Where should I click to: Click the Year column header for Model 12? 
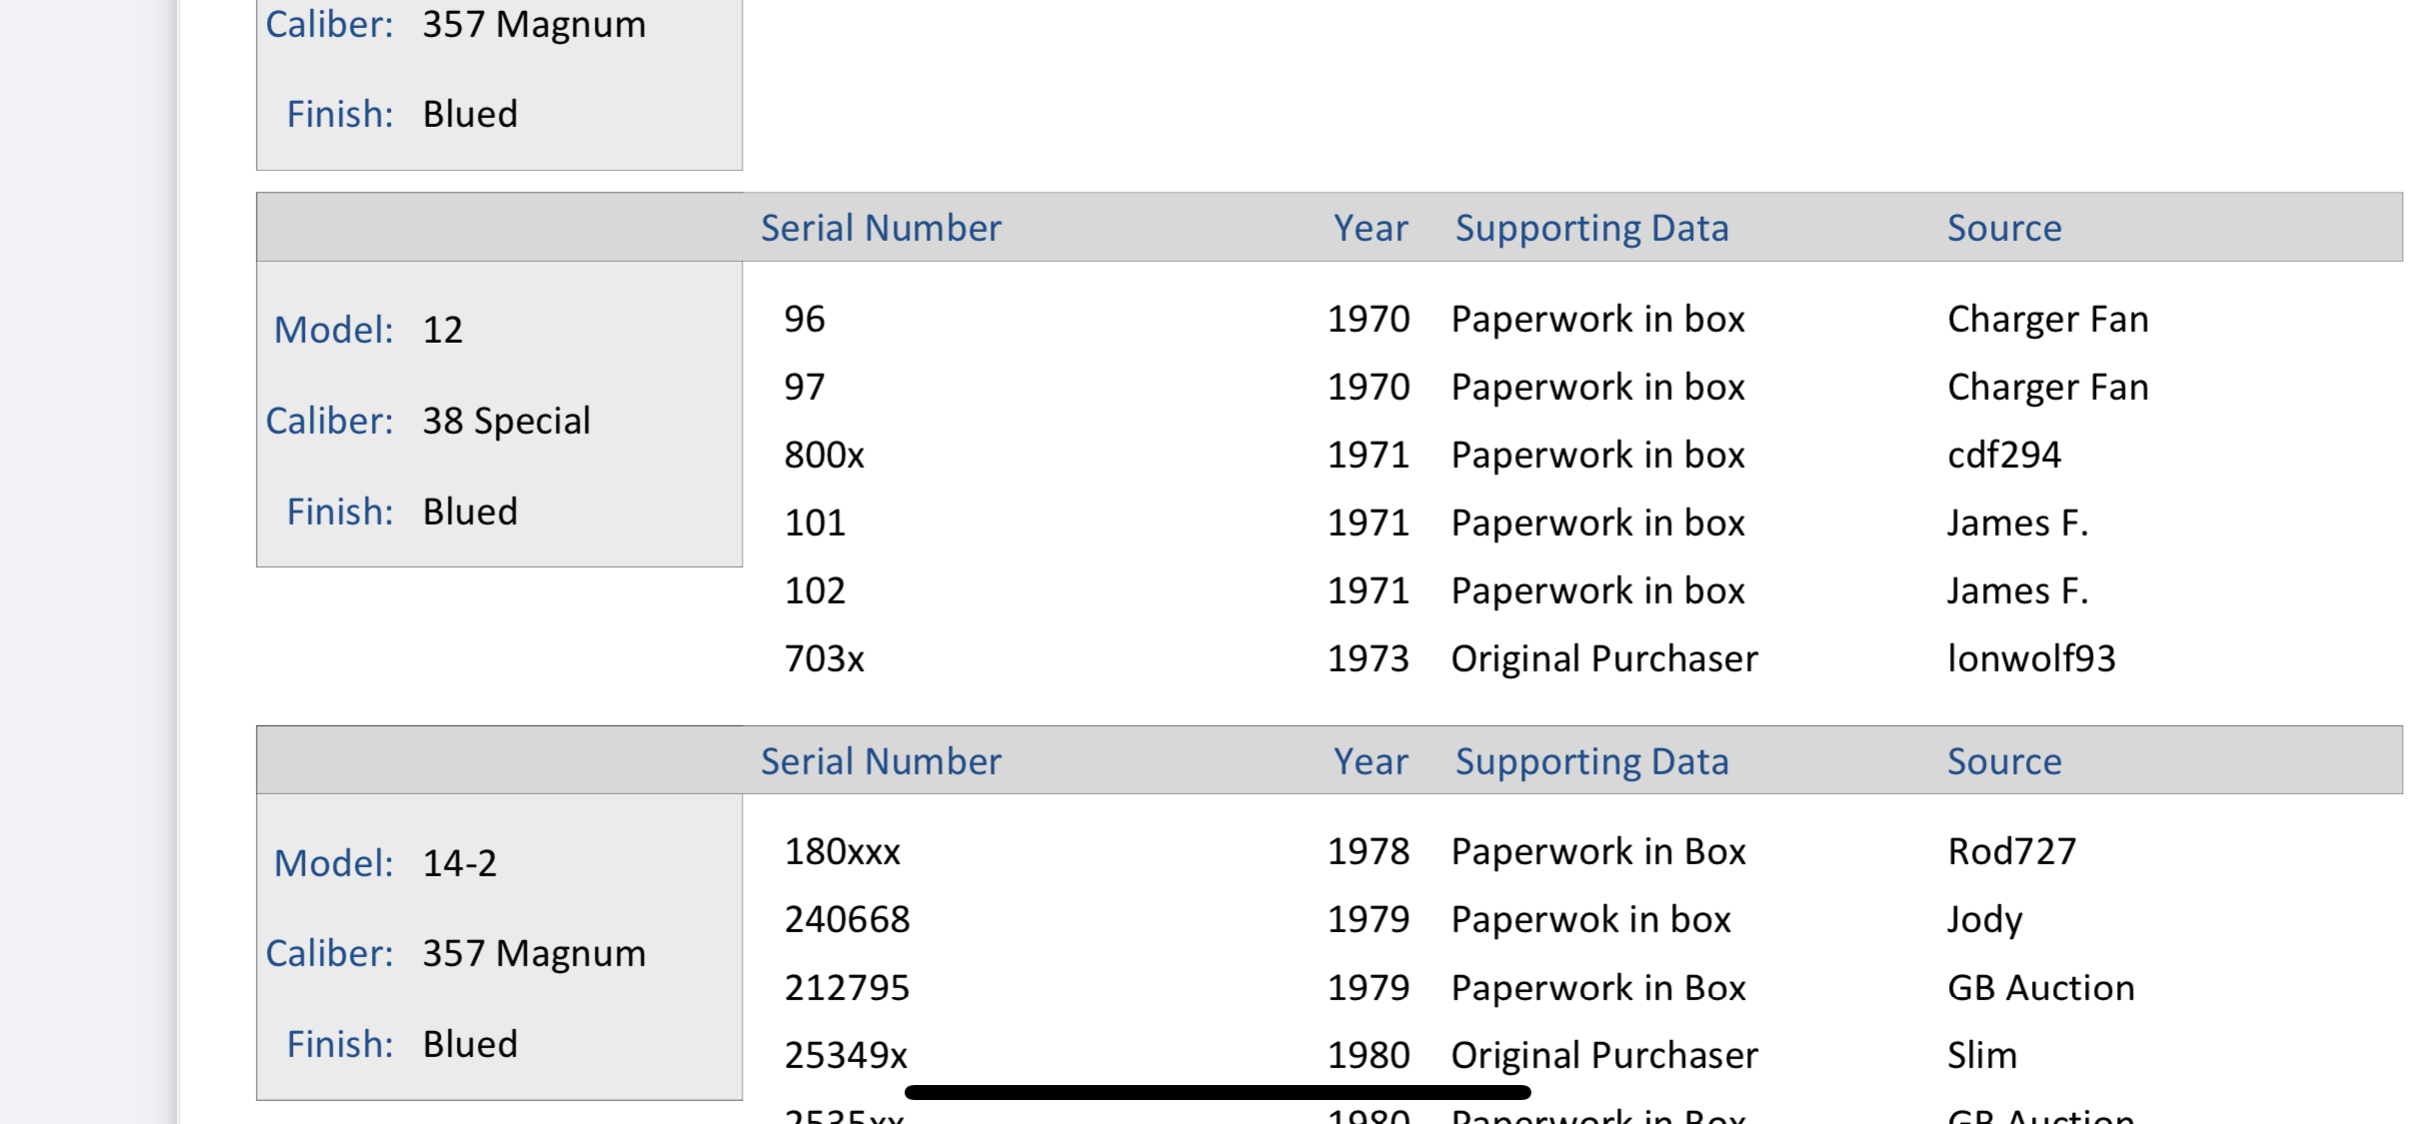(1370, 228)
